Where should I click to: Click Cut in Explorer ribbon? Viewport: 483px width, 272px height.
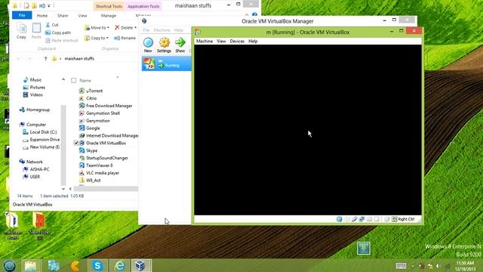[x=52, y=25]
